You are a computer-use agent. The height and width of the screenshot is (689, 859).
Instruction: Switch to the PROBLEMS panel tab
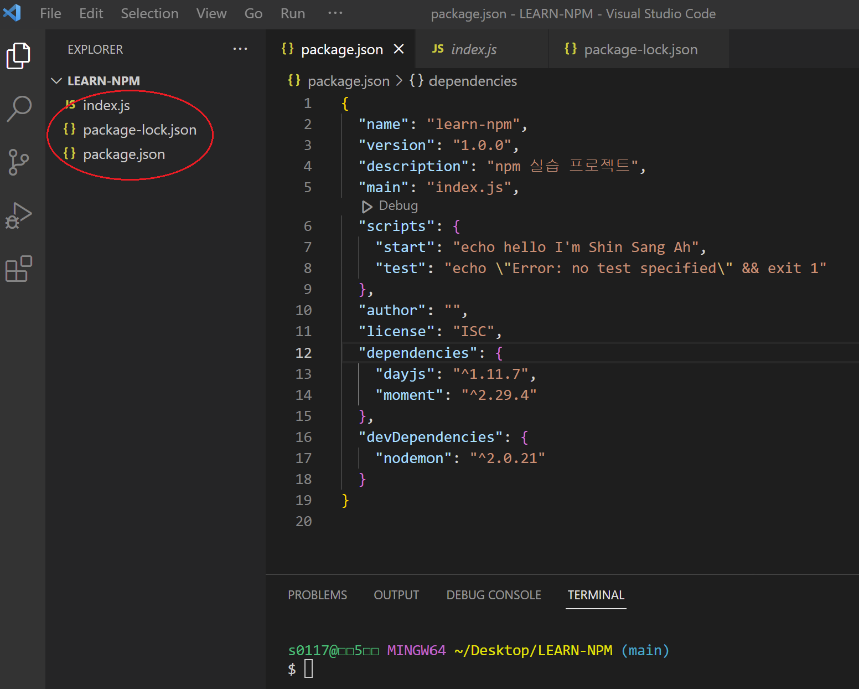tap(317, 595)
